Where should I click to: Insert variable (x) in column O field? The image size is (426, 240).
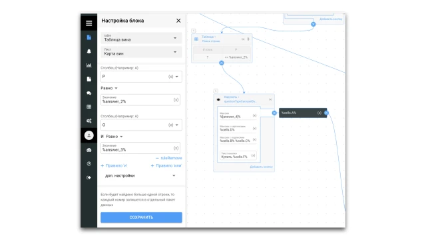click(x=170, y=125)
